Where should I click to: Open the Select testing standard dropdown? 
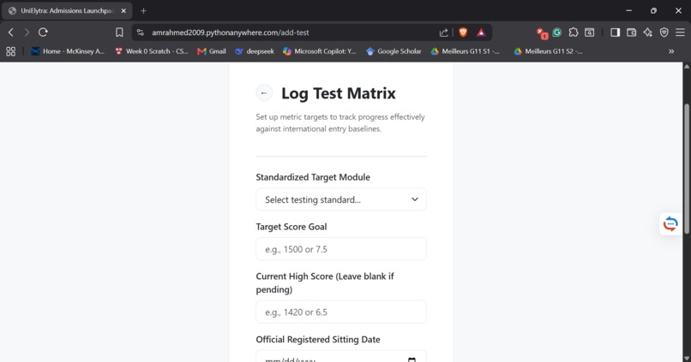pos(341,199)
